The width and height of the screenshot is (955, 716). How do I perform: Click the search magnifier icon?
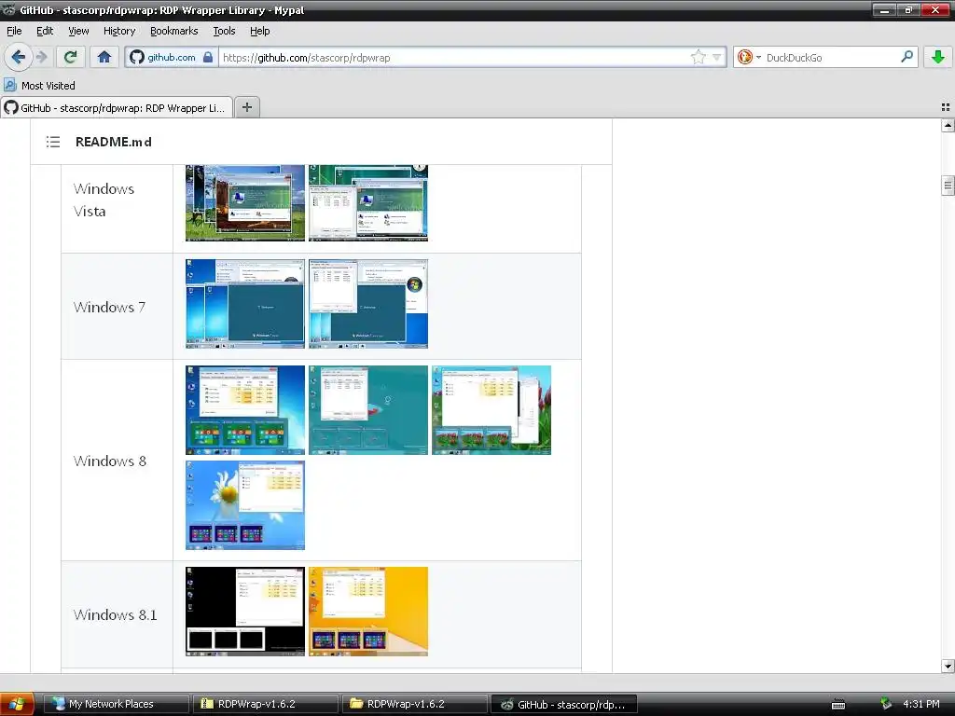907,57
